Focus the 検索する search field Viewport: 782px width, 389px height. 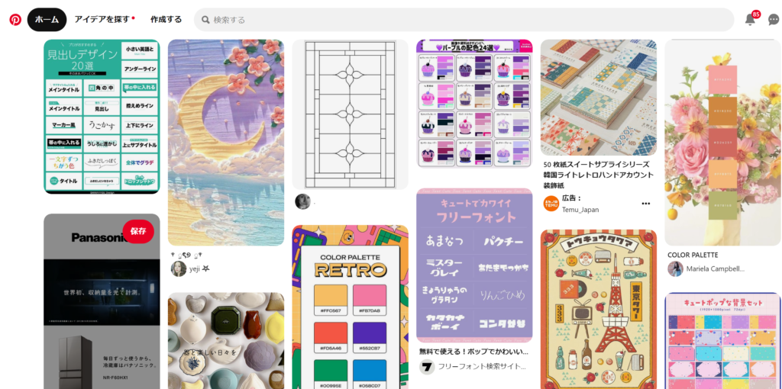[464, 20]
